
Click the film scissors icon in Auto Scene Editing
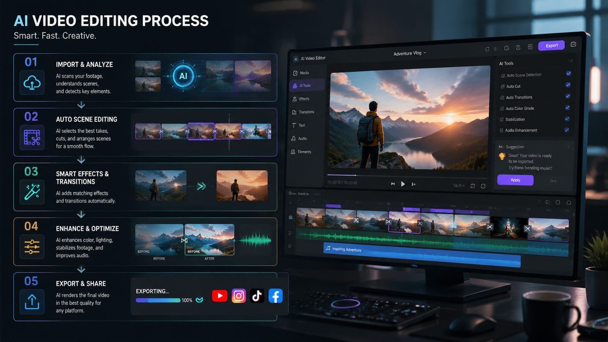click(32, 137)
